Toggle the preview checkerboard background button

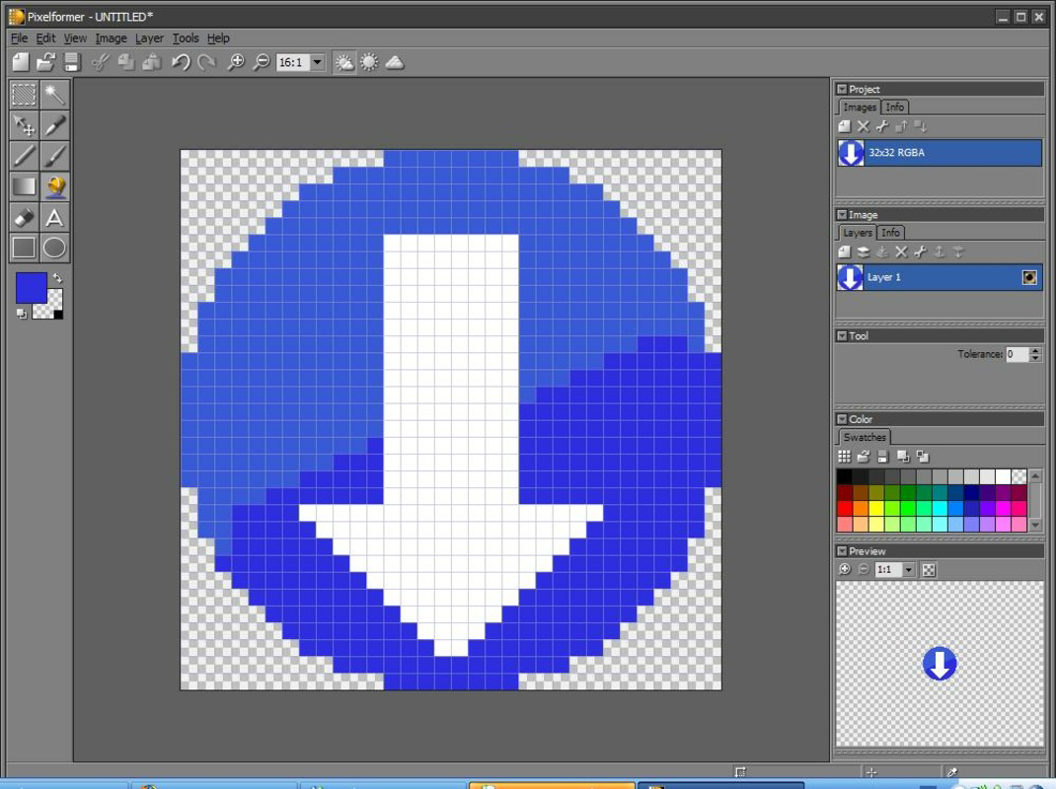click(x=929, y=570)
